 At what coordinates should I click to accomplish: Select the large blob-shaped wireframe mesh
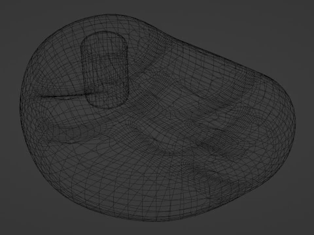tap(158, 118)
